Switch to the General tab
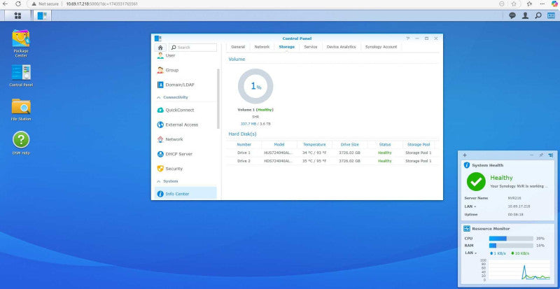560x289 pixels. pos(238,47)
